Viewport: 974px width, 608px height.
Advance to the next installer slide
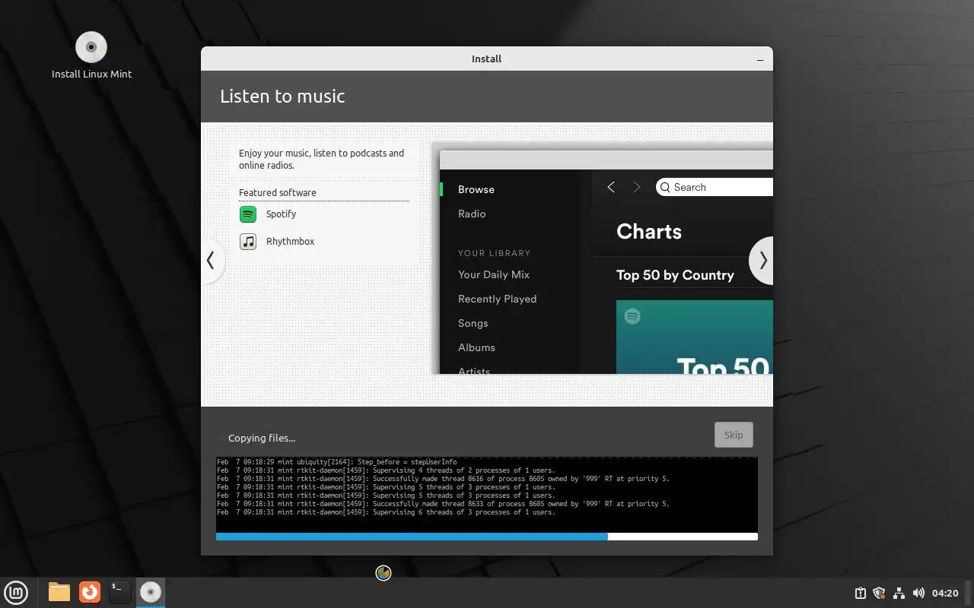coord(762,261)
